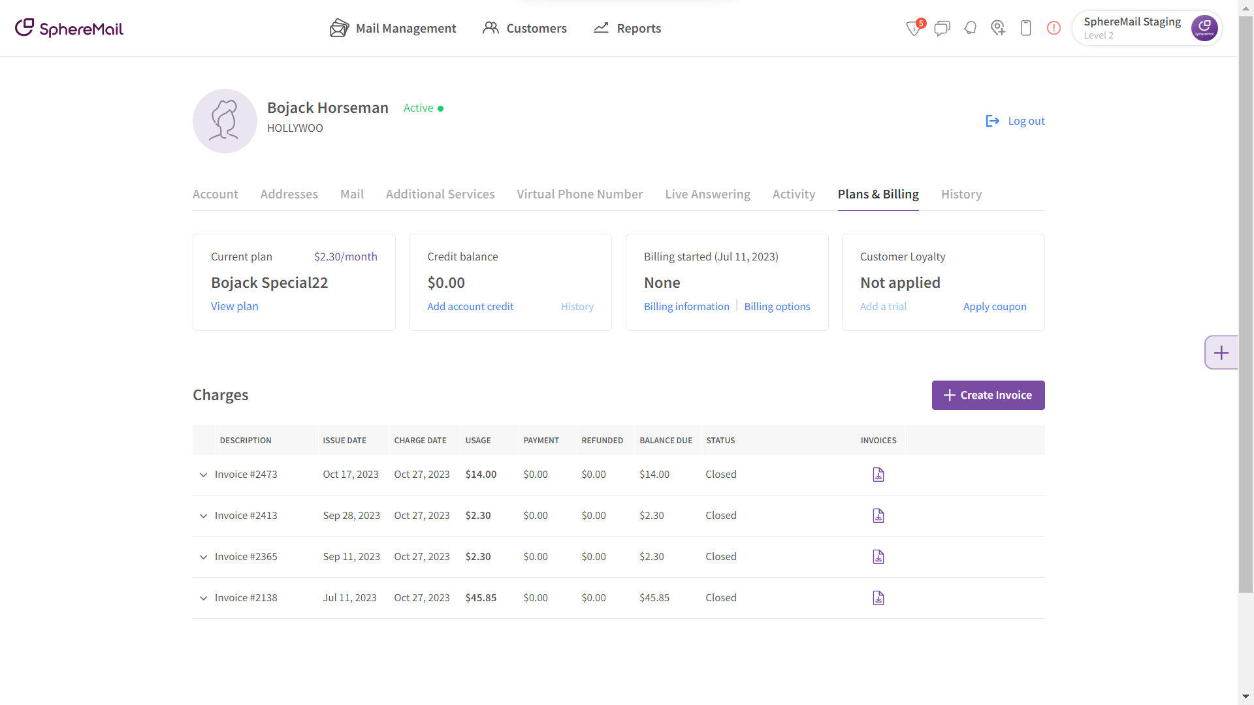Download invoice #2473 document
The image size is (1254, 705).
coord(878,475)
